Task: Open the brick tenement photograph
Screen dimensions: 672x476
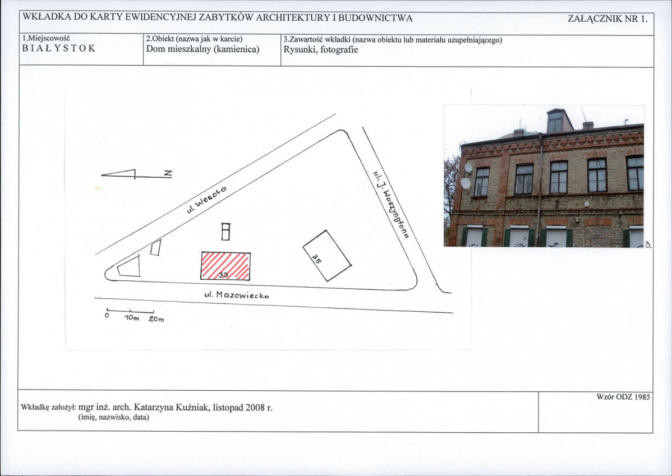Action: 544,177
